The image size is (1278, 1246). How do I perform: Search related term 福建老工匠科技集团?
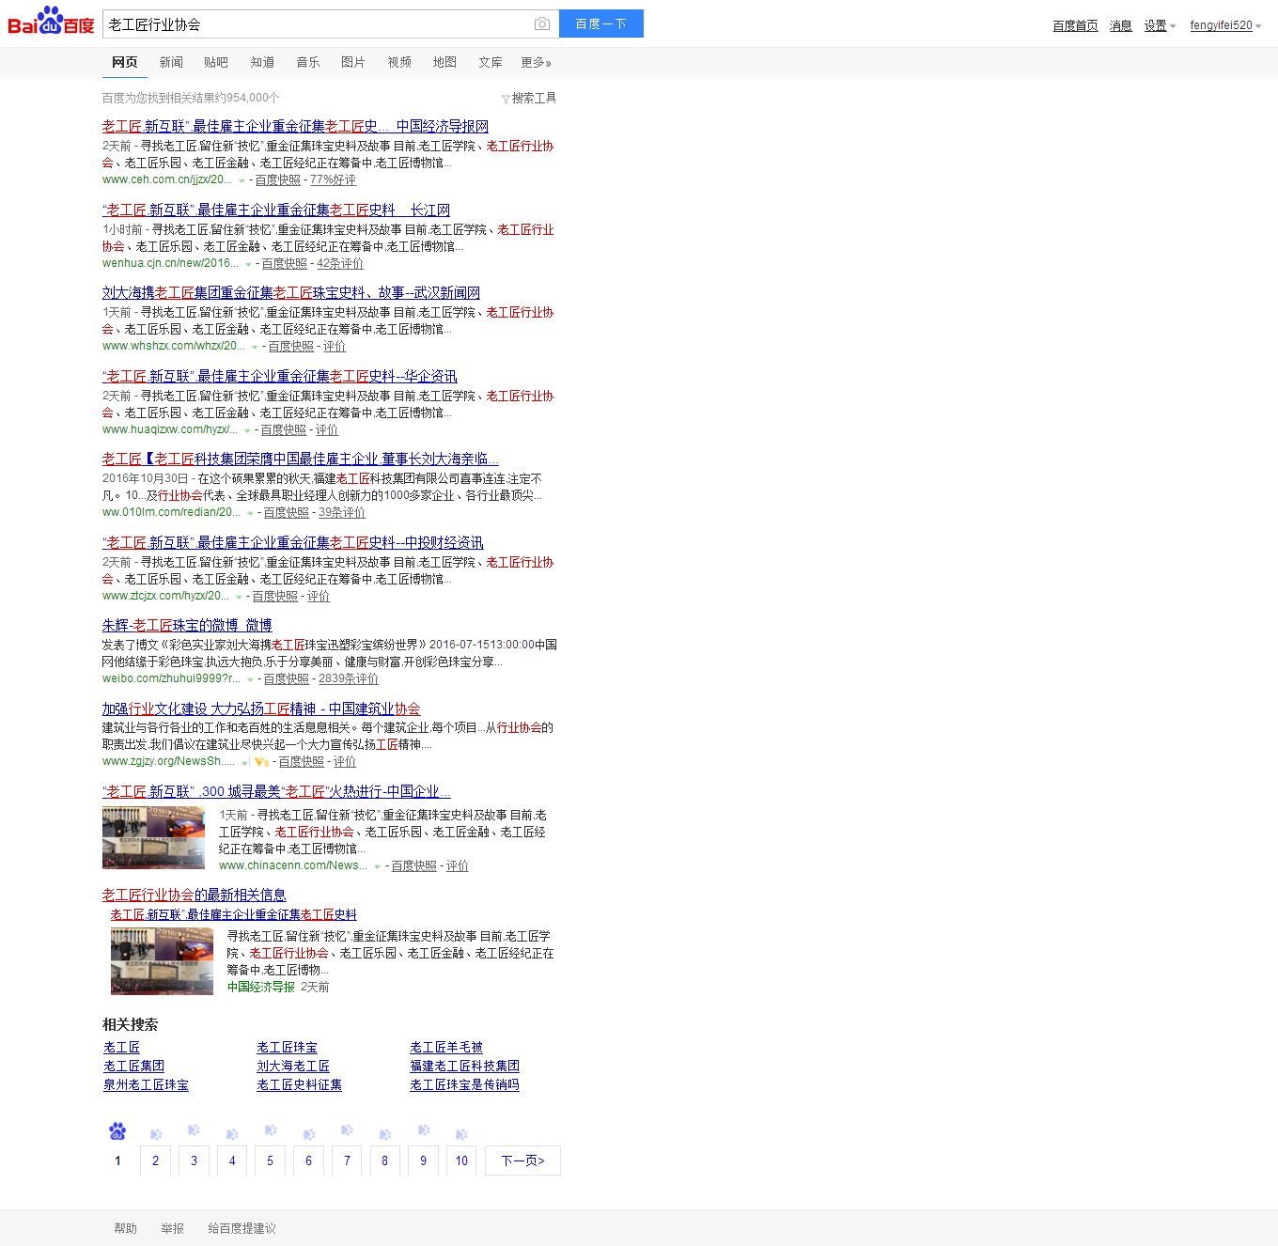464,1066
